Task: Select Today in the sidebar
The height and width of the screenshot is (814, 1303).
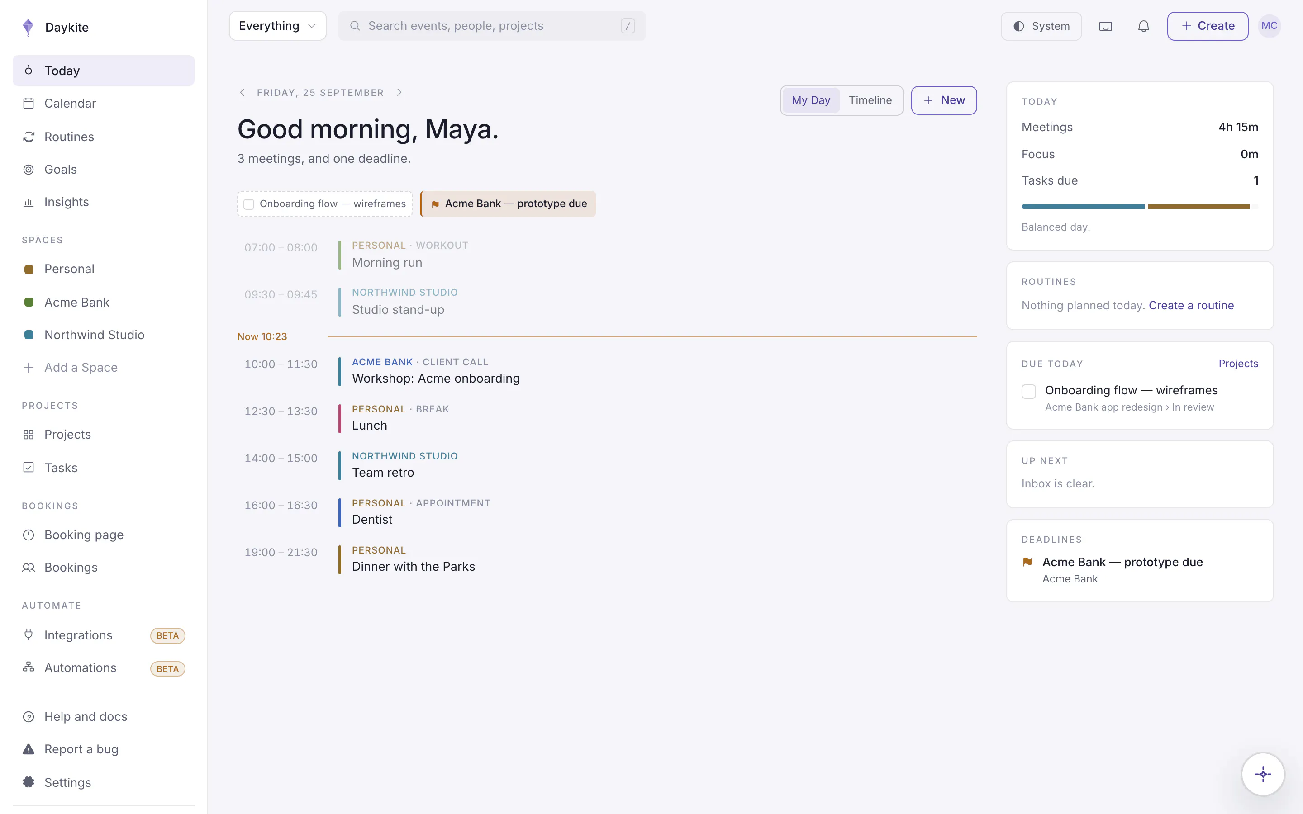Action: click(x=103, y=71)
